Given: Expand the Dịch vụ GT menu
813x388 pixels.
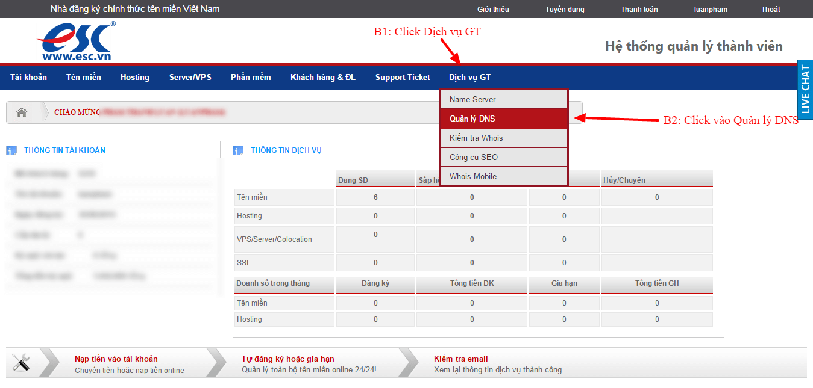Looking at the screenshot, I should tap(469, 77).
